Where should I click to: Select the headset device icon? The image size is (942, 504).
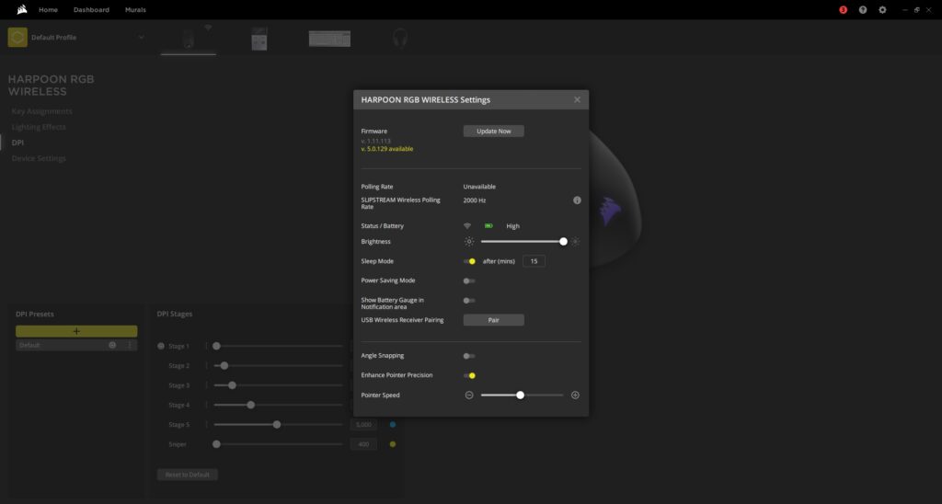[399, 39]
